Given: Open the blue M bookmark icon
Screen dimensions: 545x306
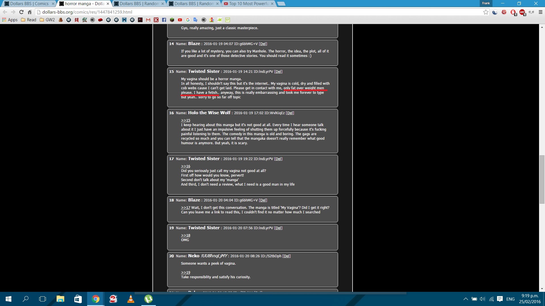Looking at the screenshot, I should pyautogui.click(x=124, y=20).
